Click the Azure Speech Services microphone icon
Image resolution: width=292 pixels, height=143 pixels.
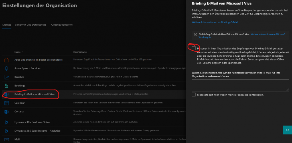coord(7,68)
